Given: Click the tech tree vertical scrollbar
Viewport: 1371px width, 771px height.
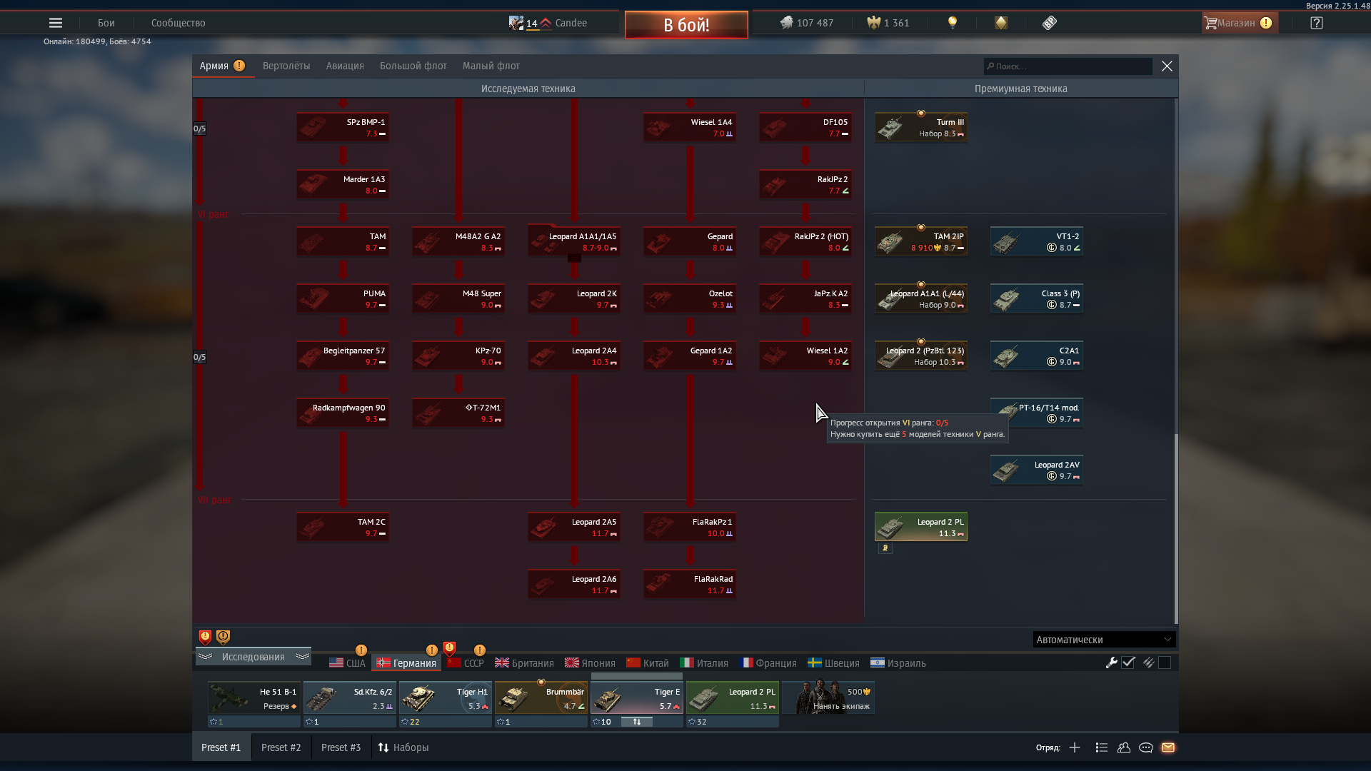Looking at the screenshot, I should [1175, 528].
